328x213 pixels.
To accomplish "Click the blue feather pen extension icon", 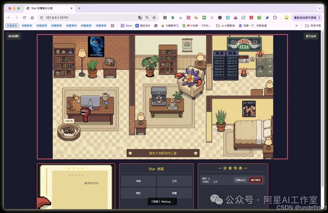I will [267, 18].
